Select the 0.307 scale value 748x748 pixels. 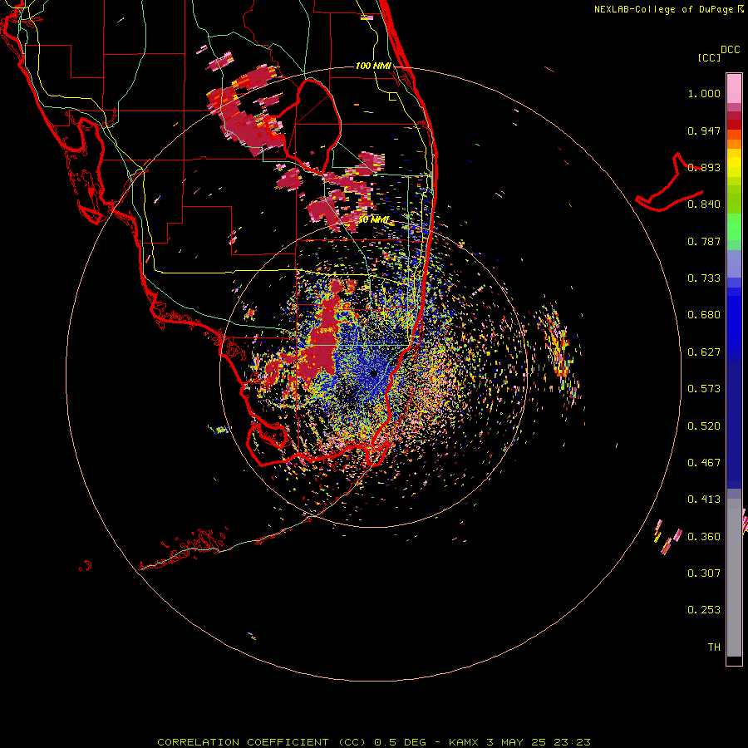click(x=704, y=573)
